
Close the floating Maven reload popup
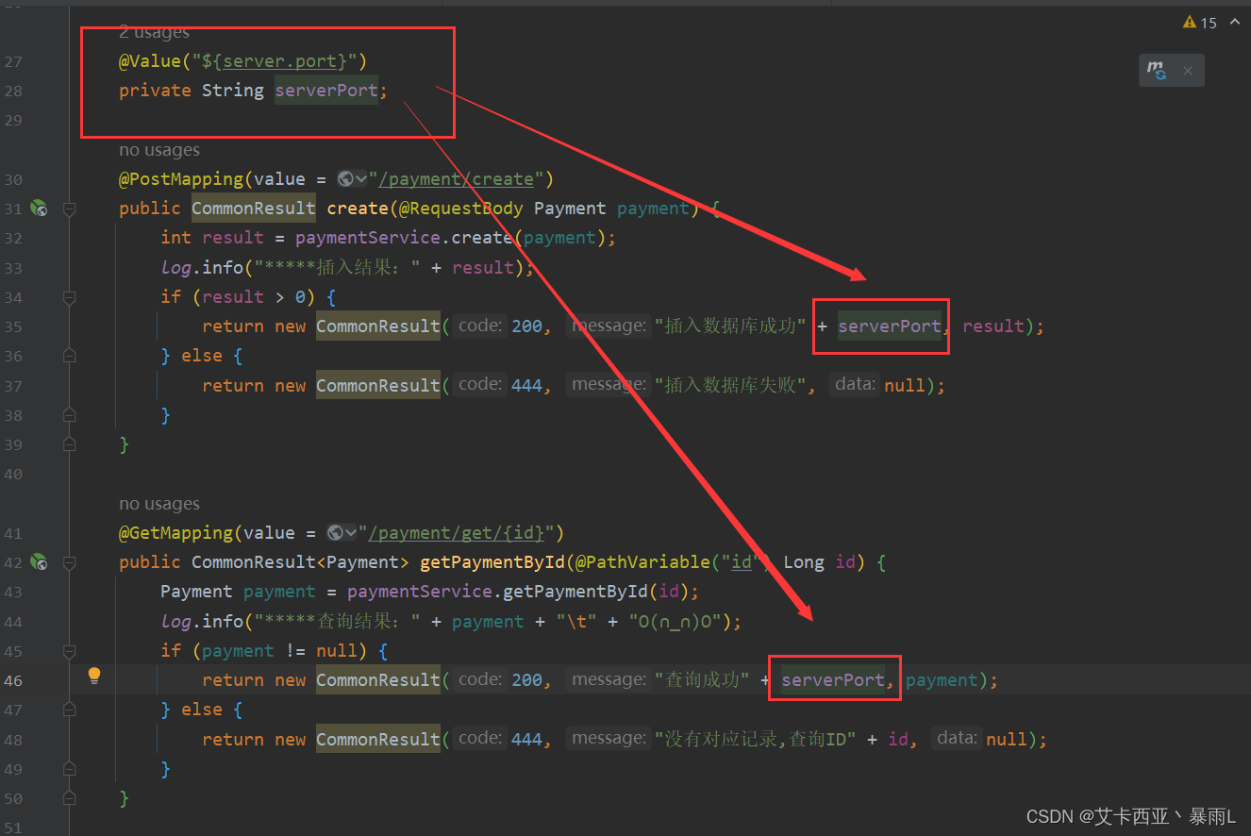(x=1188, y=71)
